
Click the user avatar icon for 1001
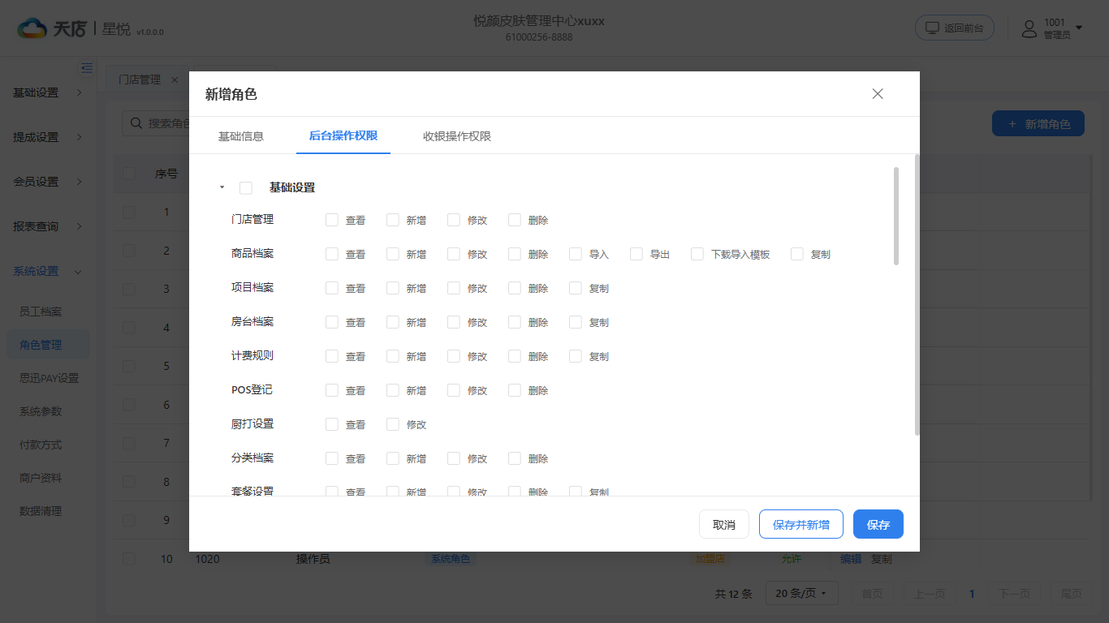[1029, 29]
